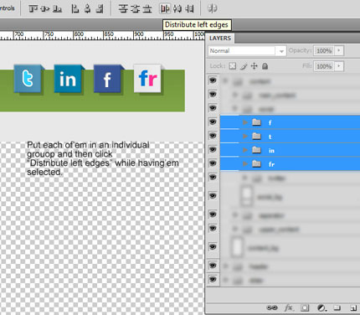The height and width of the screenshot is (315, 360).
Task: Click the Distribute left edges button
Action: [x=165, y=9]
